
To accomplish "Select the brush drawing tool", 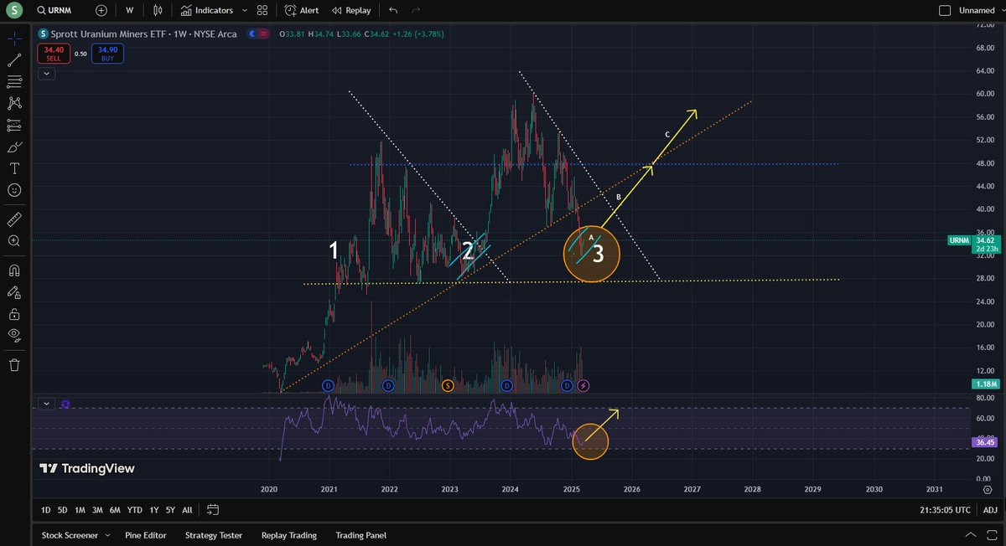I will 14,147.
